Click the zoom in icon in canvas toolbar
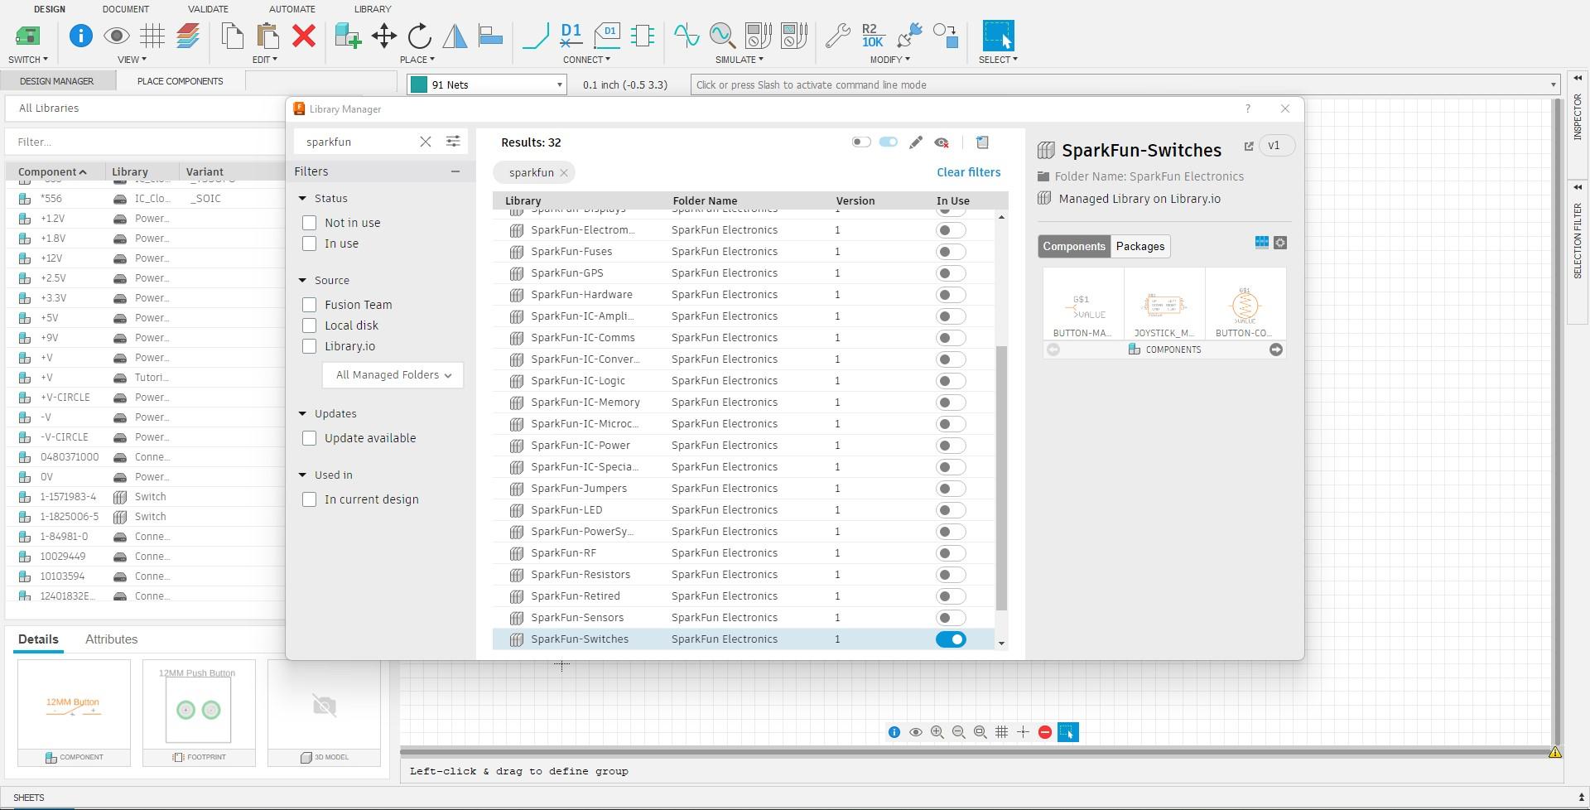Viewport: 1590px width, 810px height. [937, 732]
